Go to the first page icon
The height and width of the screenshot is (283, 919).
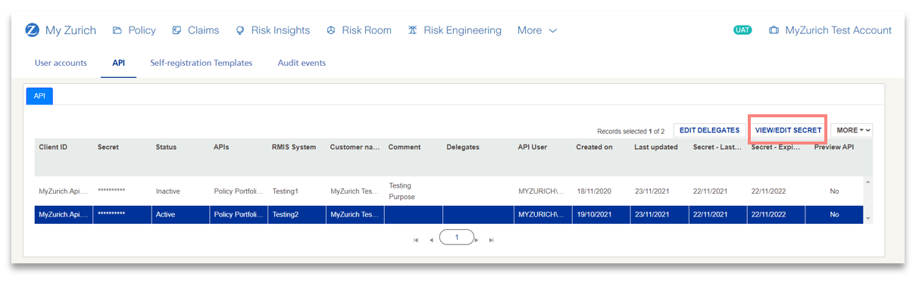(x=416, y=240)
